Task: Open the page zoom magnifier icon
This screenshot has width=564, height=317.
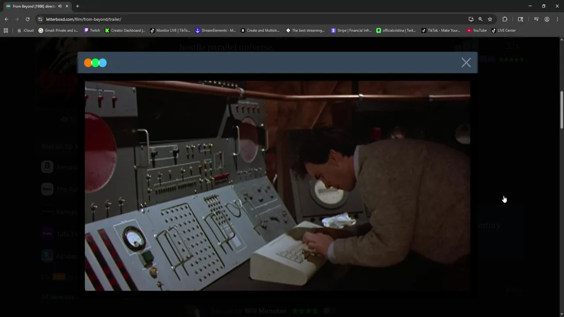Action: click(x=480, y=19)
